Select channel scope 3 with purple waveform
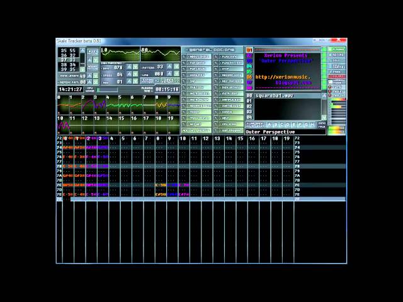The height and width of the screenshot is (302, 403). pos(100,105)
